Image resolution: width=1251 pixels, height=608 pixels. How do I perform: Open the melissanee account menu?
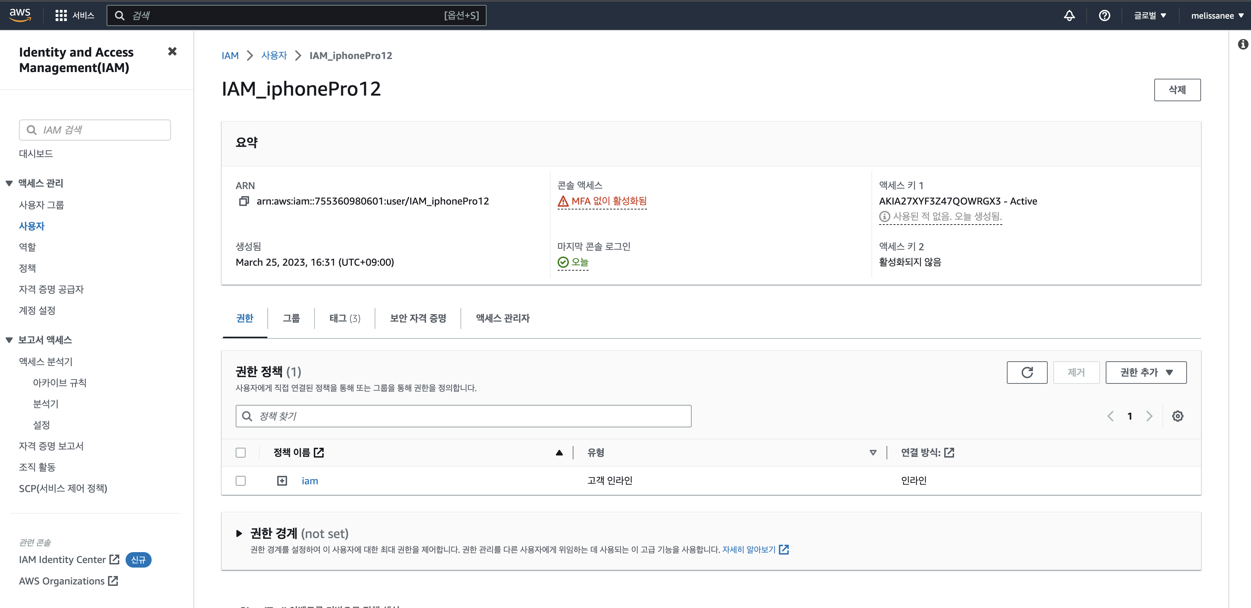pyautogui.click(x=1217, y=15)
